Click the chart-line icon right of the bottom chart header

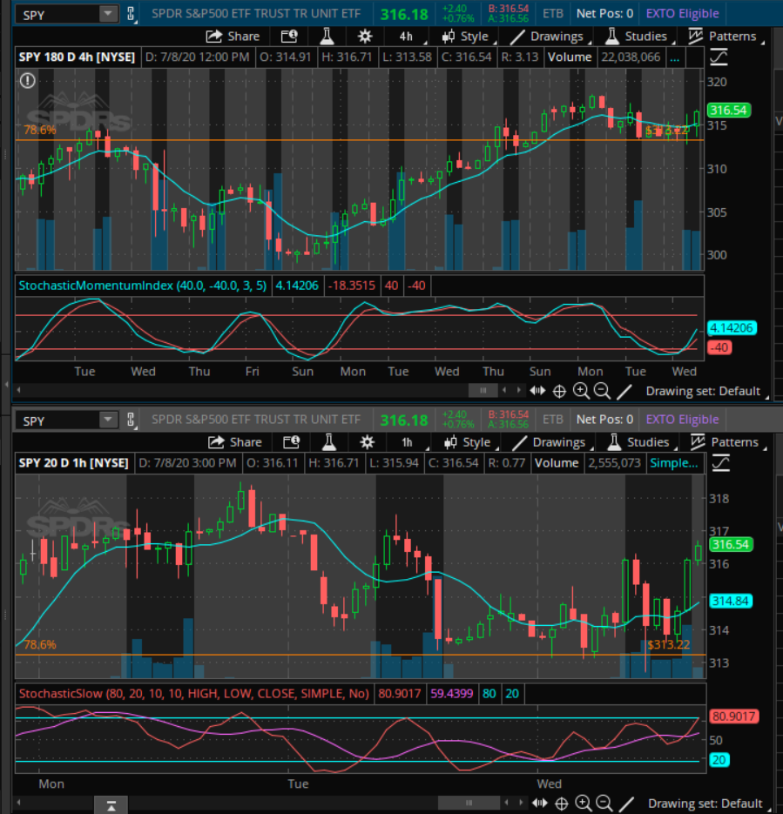click(x=720, y=462)
